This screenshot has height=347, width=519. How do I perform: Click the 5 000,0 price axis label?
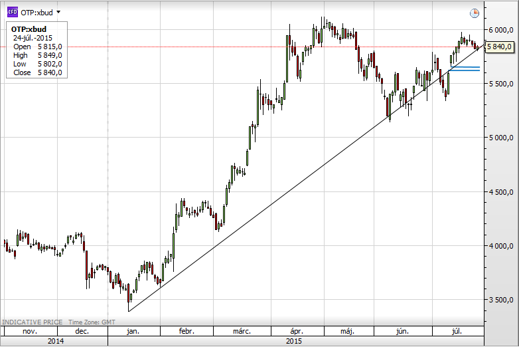coord(501,138)
